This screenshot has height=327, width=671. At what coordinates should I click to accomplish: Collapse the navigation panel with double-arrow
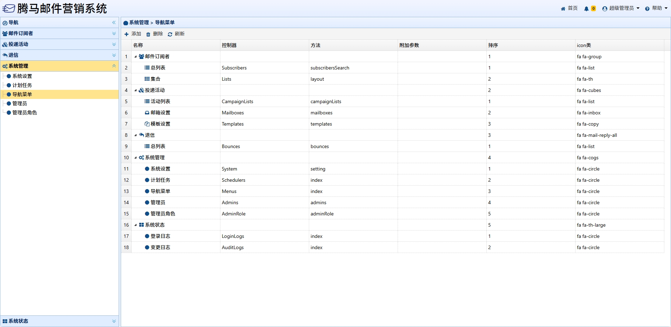point(114,22)
